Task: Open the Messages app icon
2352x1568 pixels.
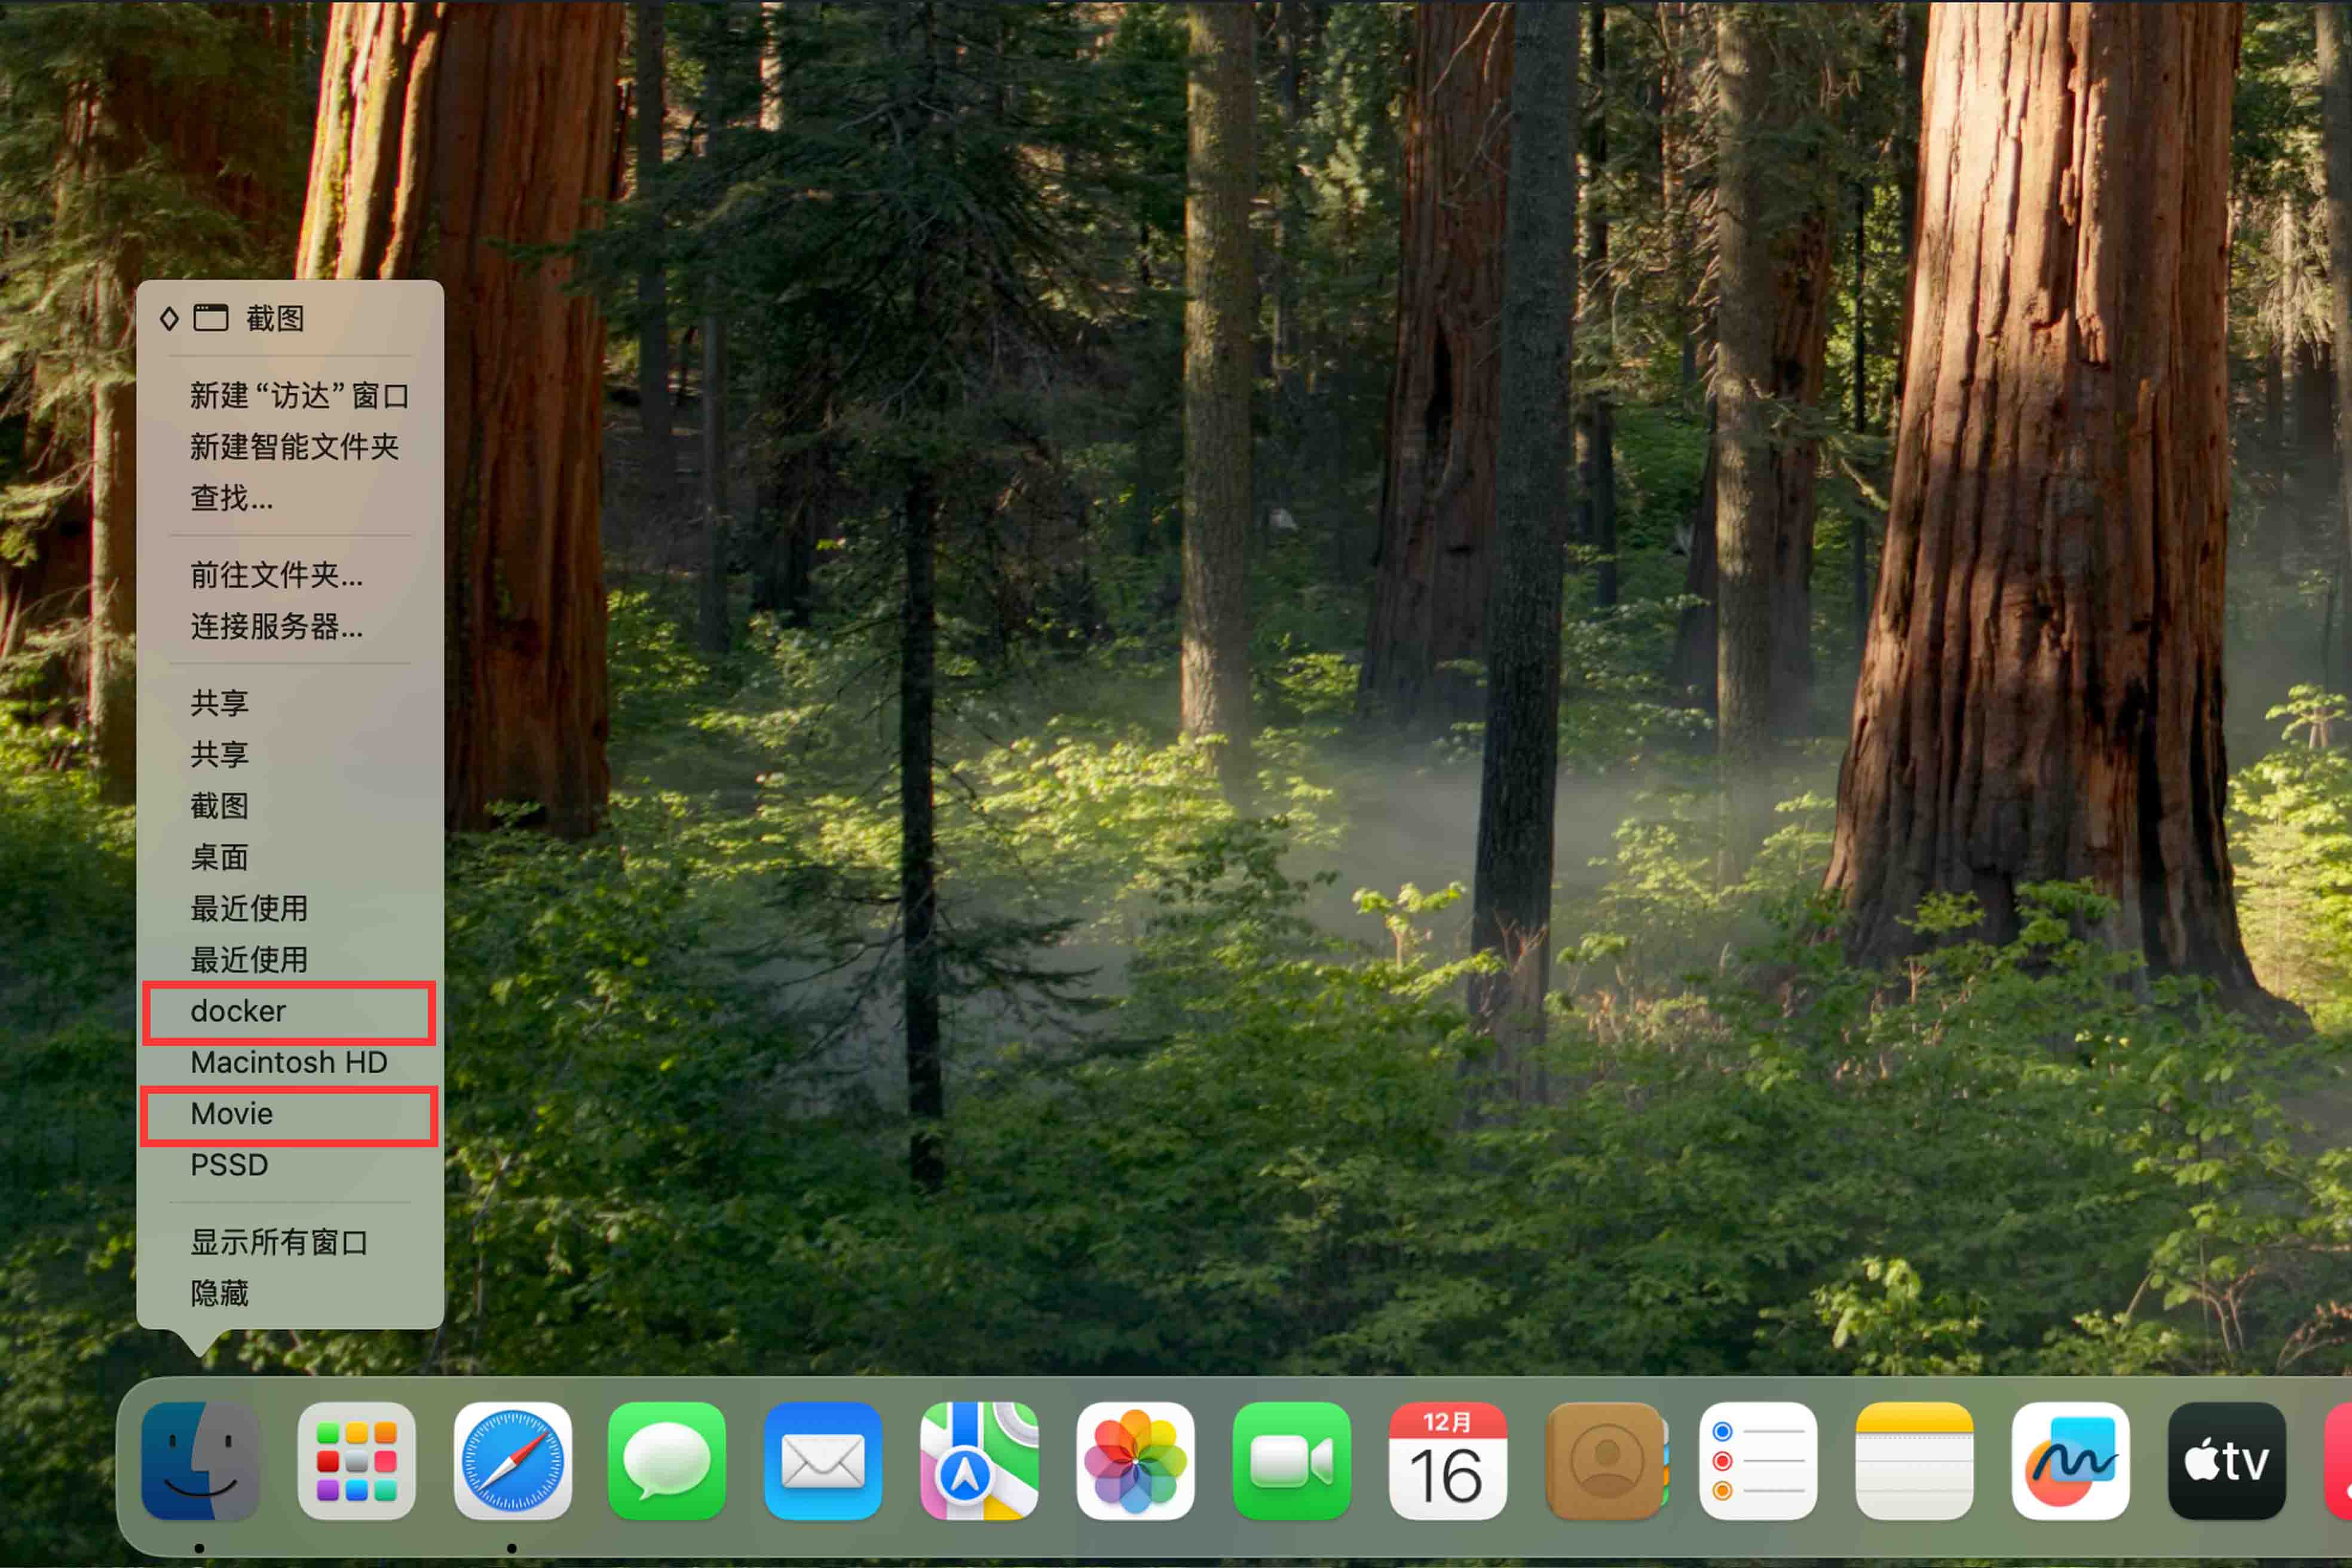Action: pos(667,1461)
